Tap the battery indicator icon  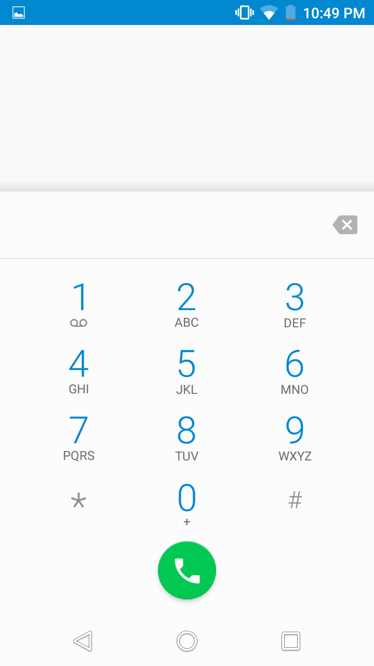pos(291,12)
